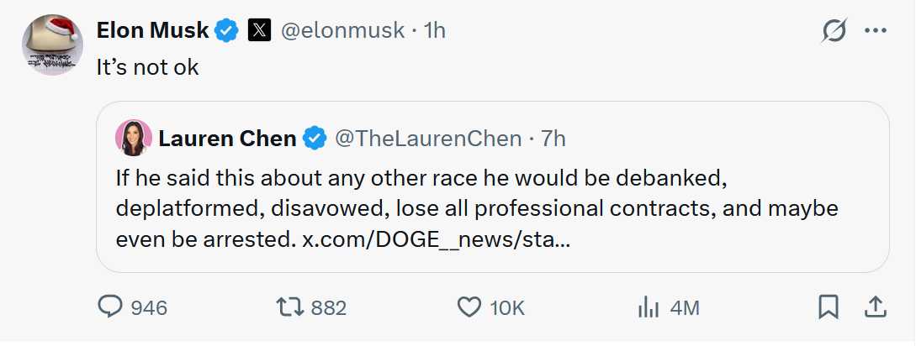Open the x.com/DOGE__news link

(437, 240)
